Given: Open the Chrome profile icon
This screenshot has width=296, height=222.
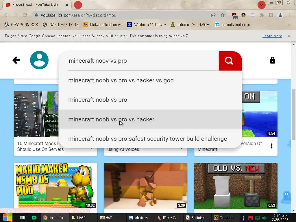Looking at the screenshot, I should [x=280, y=15].
